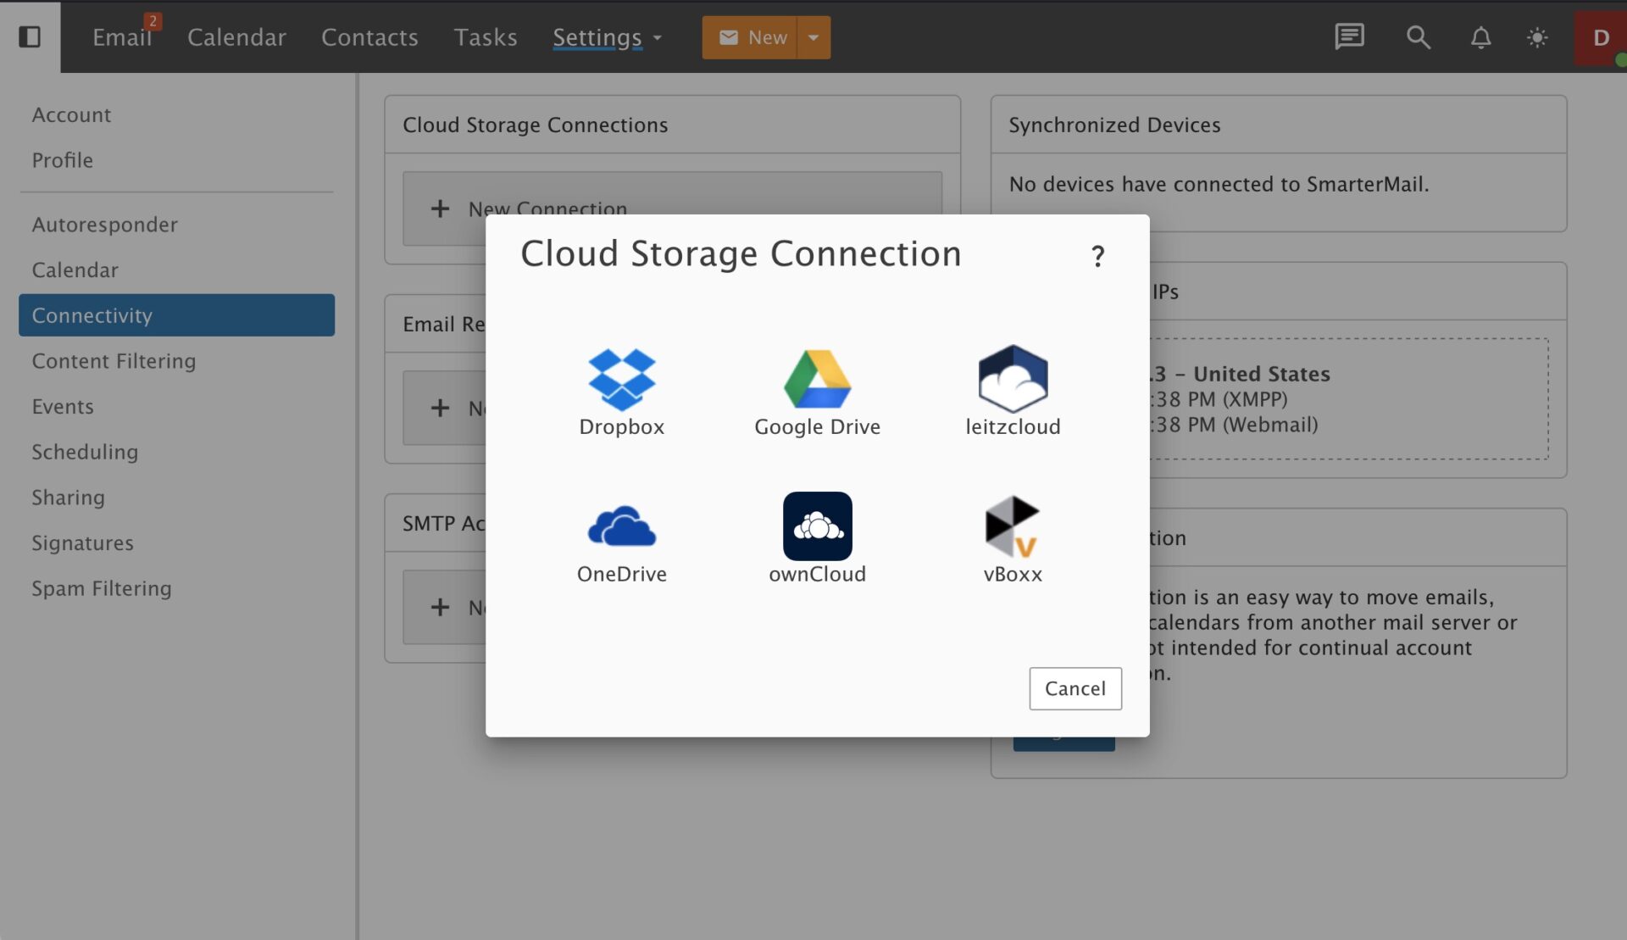Toggle the light/dark theme sun icon

1537,37
